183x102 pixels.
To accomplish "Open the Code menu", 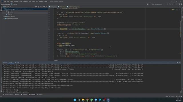I will [x=21, y=1].
